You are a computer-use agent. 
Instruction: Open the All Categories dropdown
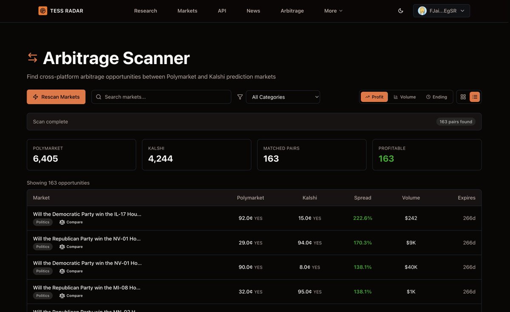[283, 97]
